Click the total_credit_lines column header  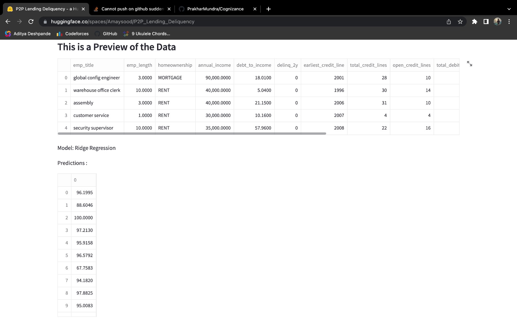pos(369,65)
